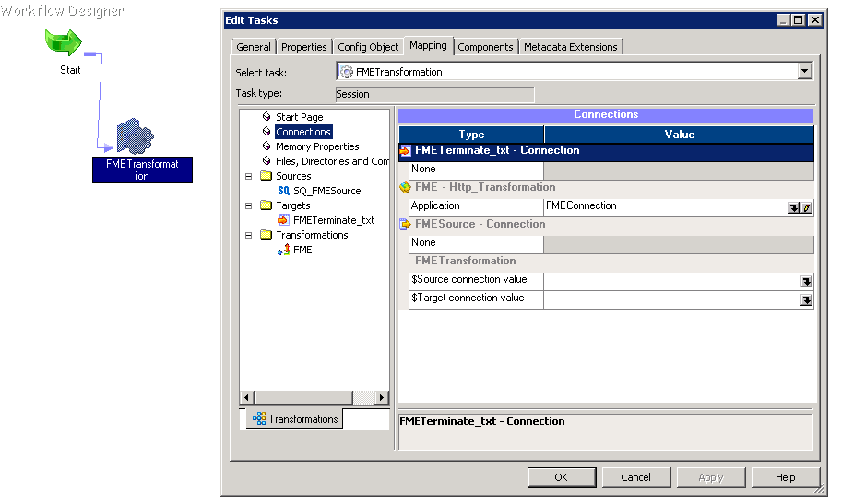
Task: Click the FME transformation icon in tree
Action: [x=283, y=250]
